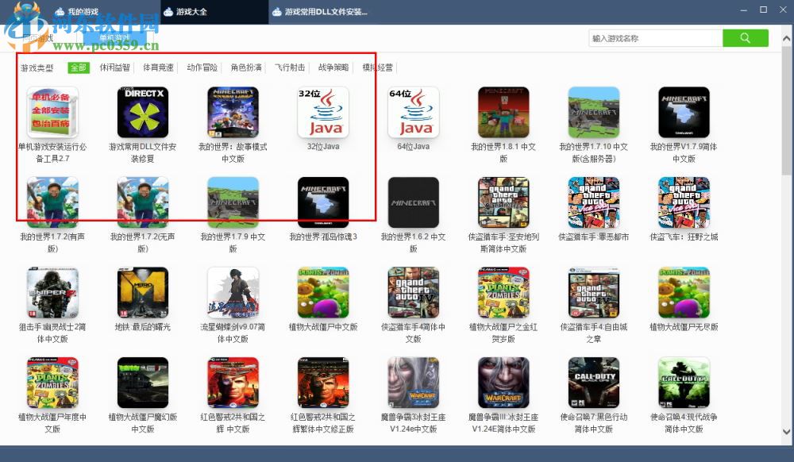
Task: Click the 64位Java icon
Action: point(413,113)
